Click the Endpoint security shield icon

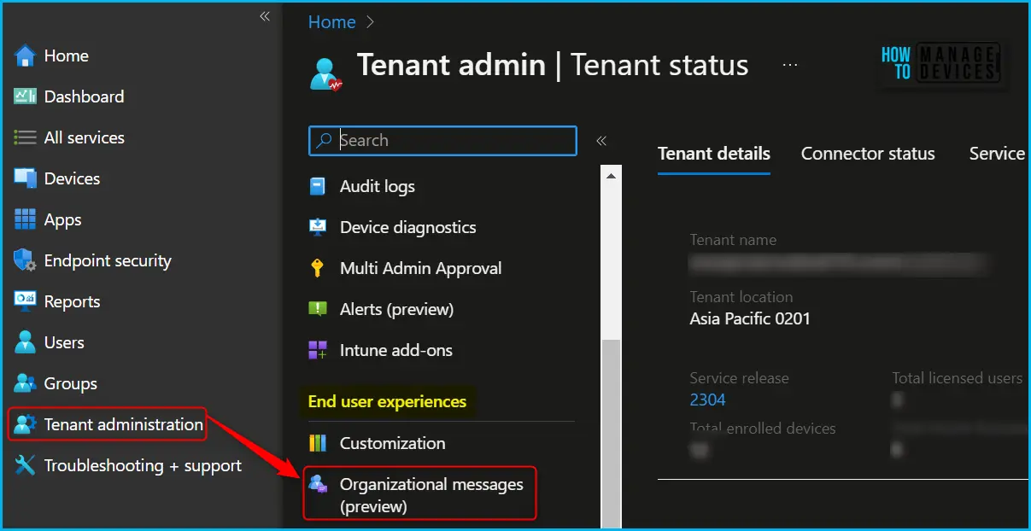tap(25, 260)
